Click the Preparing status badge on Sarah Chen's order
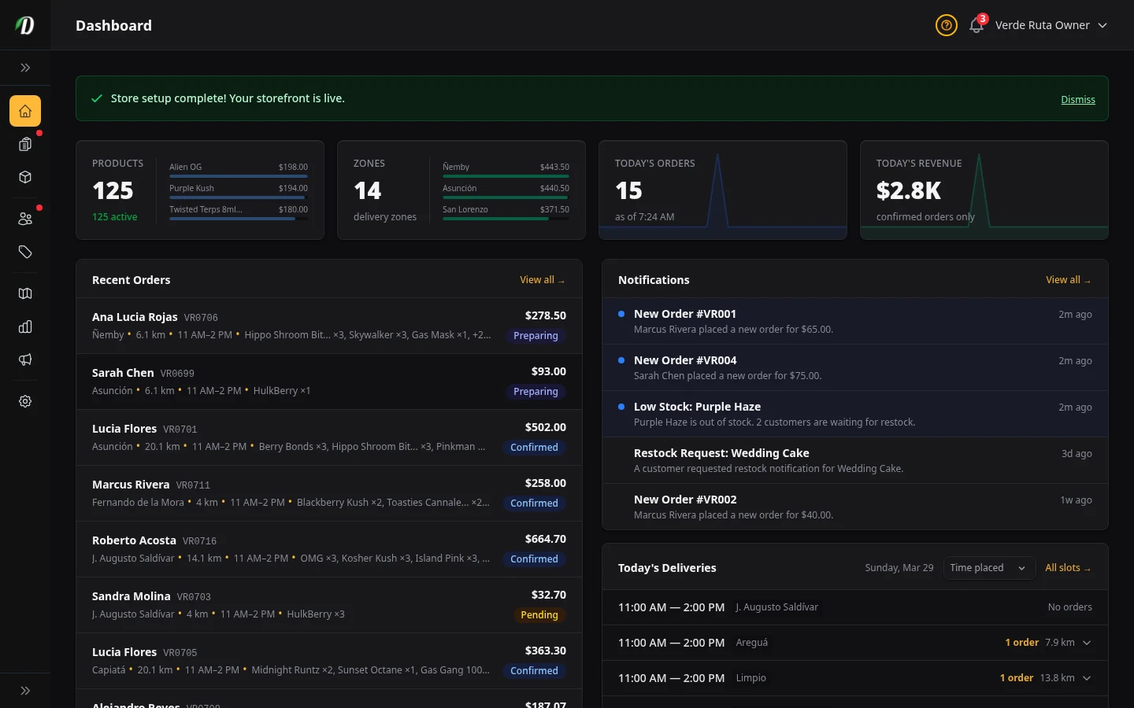Image resolution: width=1134 pixels, height=708 pixels. click(535, 391)
